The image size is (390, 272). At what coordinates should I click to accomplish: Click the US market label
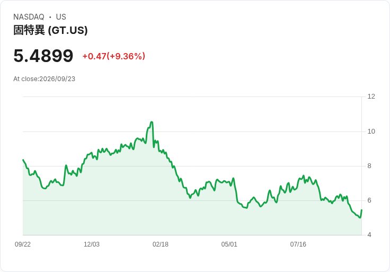click(x=61, y=17)
